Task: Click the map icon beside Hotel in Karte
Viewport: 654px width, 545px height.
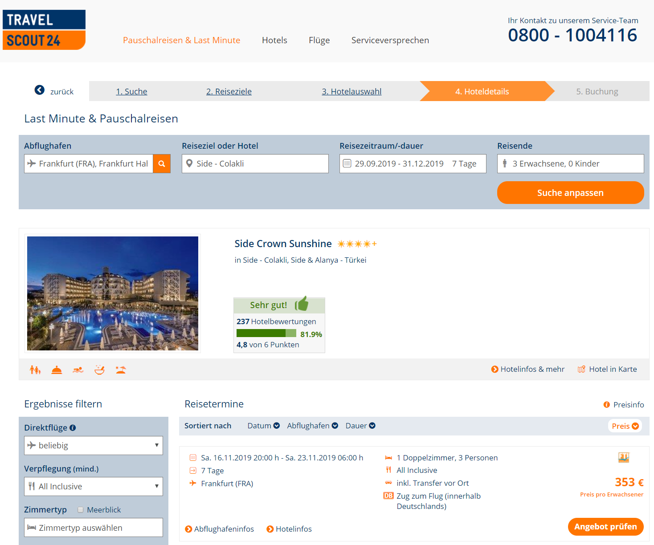Action: click(581, 369)
